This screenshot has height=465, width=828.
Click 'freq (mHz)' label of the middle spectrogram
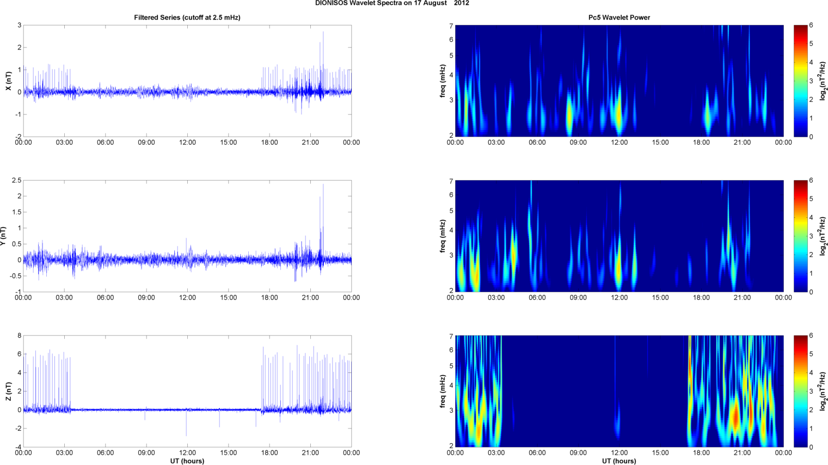pos(443,236)
